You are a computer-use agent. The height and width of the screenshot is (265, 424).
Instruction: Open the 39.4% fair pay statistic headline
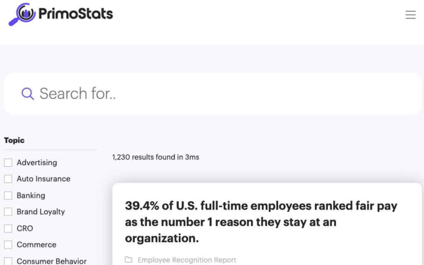[x=261, y=222]
